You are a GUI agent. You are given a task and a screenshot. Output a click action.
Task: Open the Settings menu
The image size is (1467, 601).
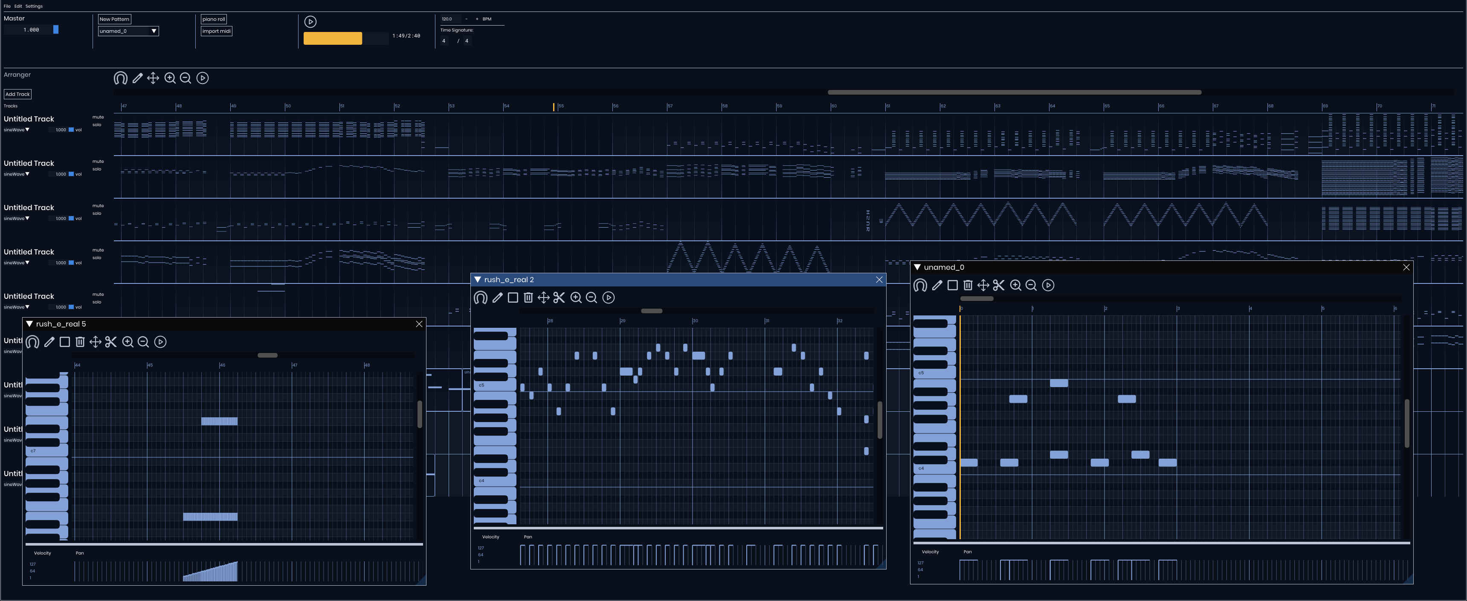coord(34,6)
